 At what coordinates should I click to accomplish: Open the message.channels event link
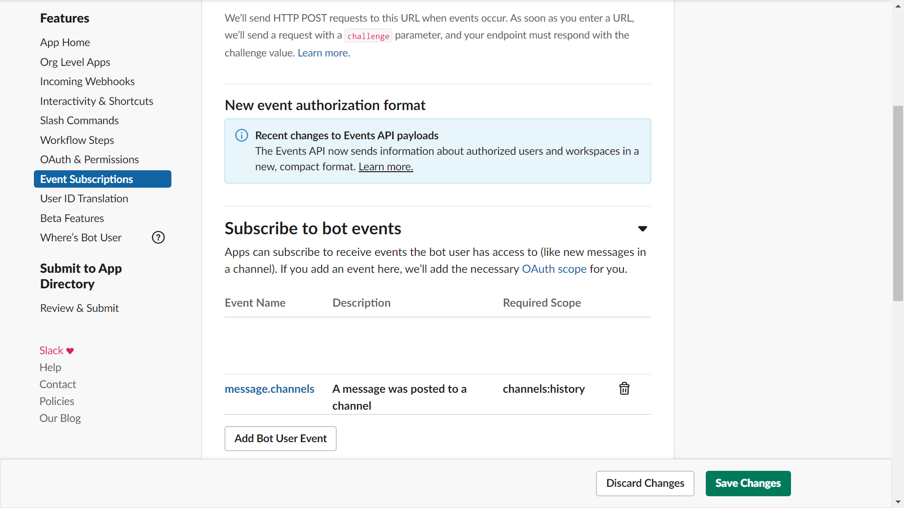269,389
